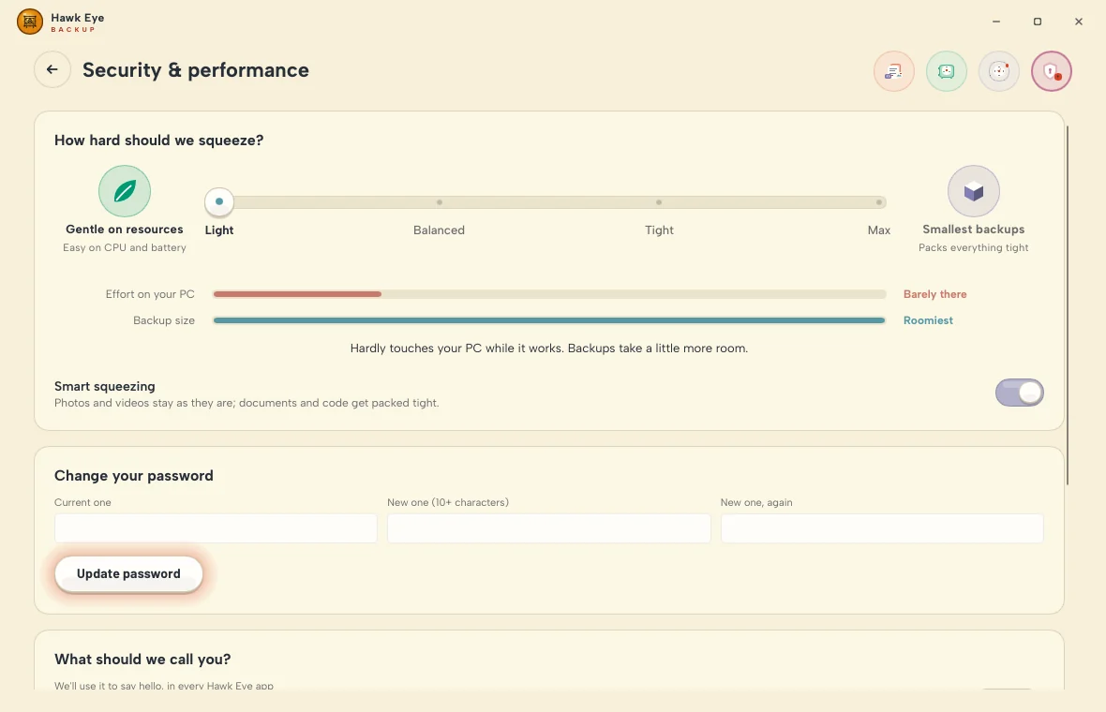Open the grey dial icon with red dot
Viewport: 1106px width, 712px height.
999,71
